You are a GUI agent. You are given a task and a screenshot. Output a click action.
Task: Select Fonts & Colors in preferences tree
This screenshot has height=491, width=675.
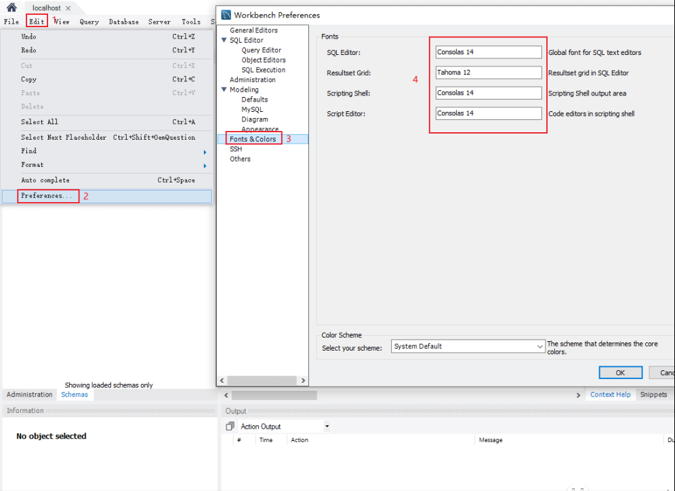253,139
